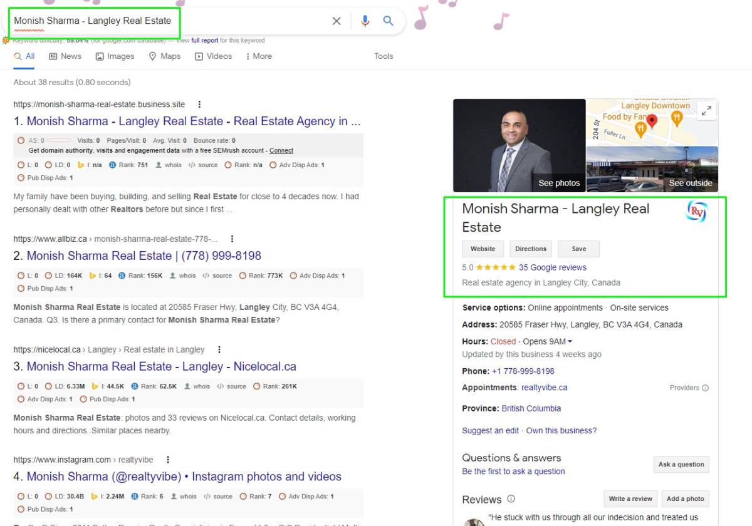This screenshot has width=752, height=526.
Task: Click Own this business?
Action: click(561, 431)
